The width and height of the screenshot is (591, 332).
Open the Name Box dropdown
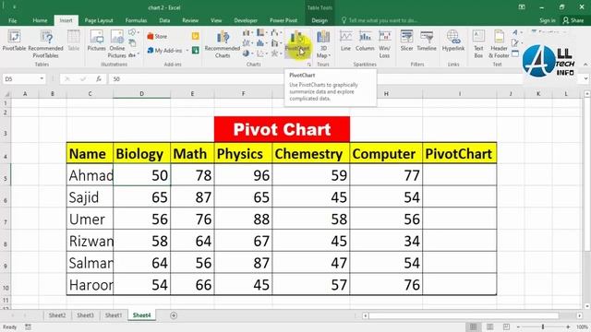tap(42, 79)
